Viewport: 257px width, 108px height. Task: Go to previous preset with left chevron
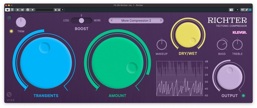112,21
